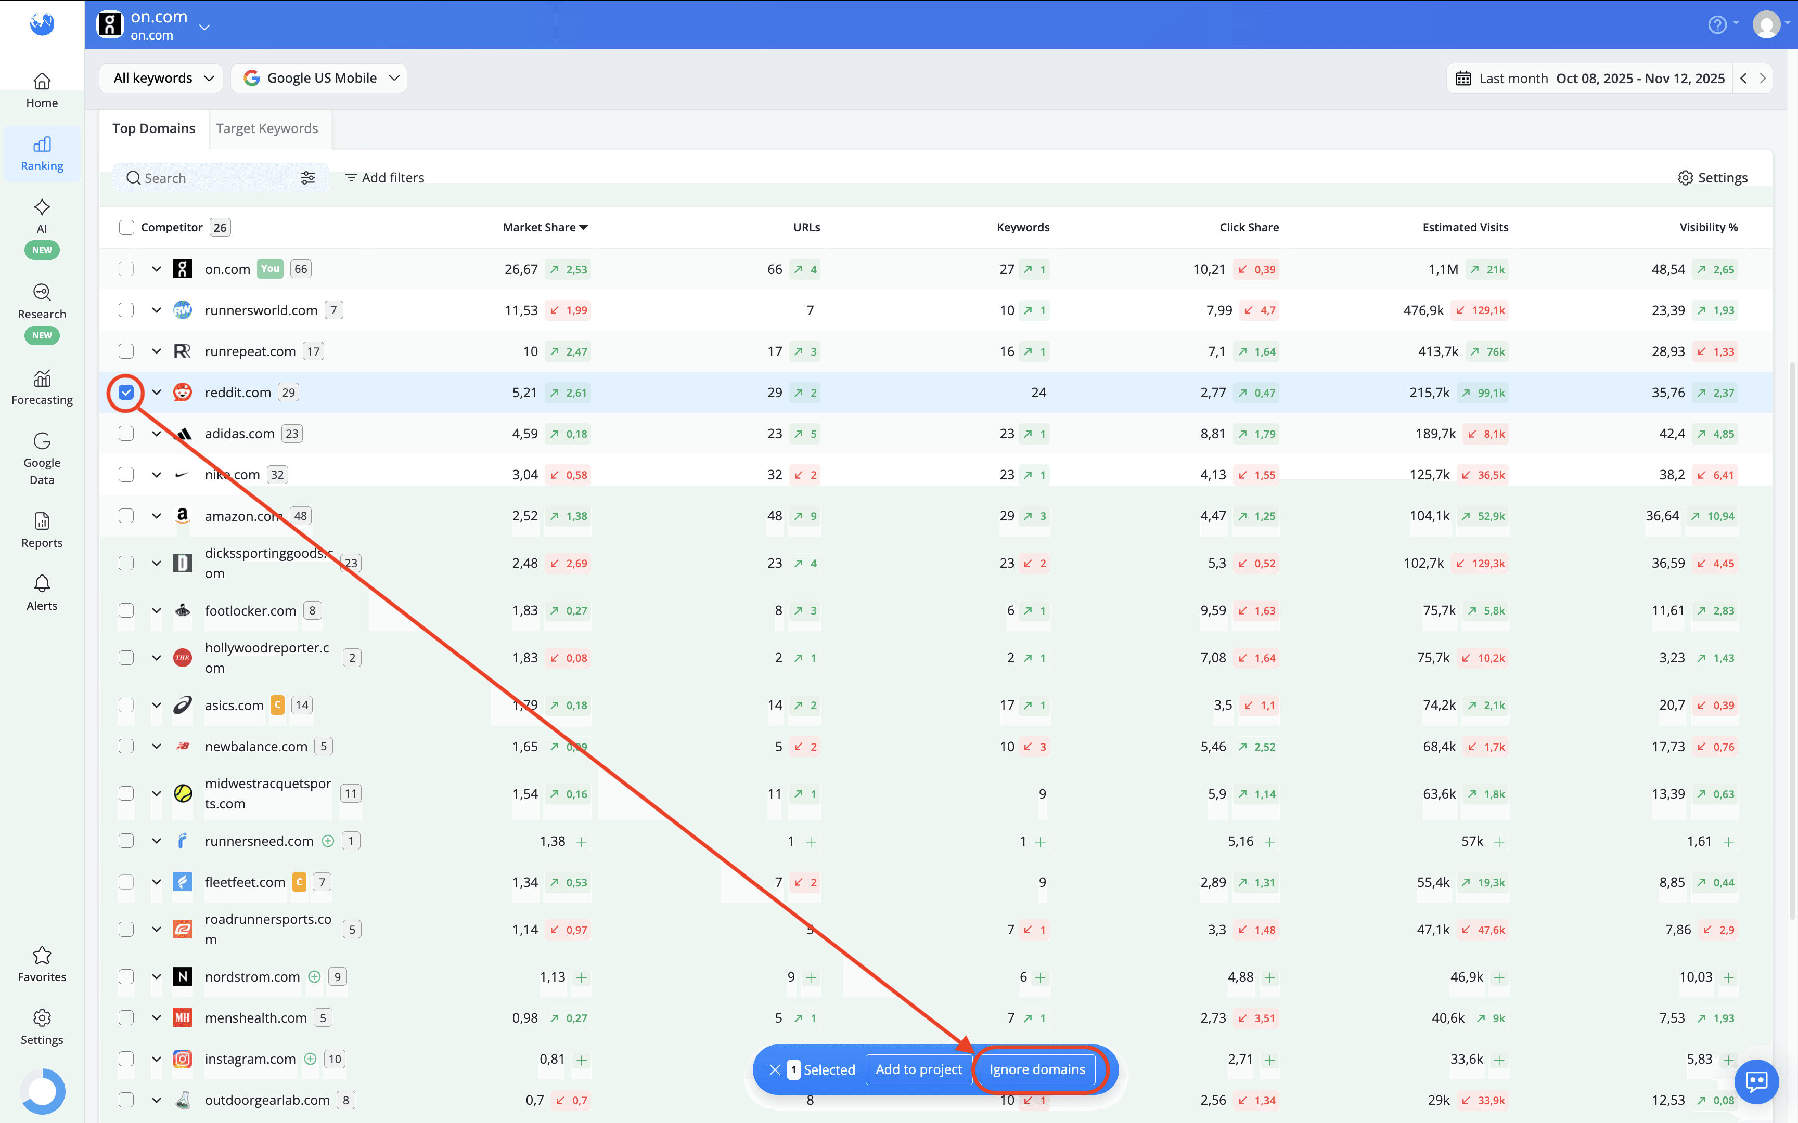Viewport: 1798px width, 1123px height.
Task: Open the fleetfeet.com domain link
Action: [x=245, y=882]
